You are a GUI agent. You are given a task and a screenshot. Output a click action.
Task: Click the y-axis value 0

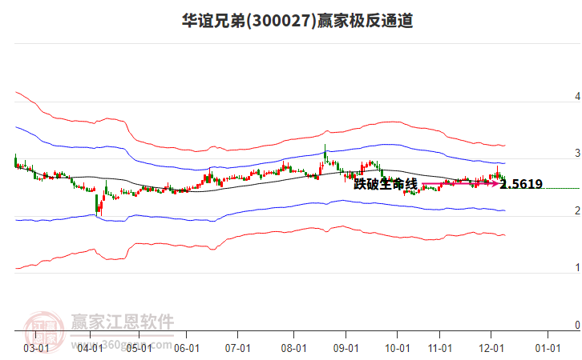[577, 325]
